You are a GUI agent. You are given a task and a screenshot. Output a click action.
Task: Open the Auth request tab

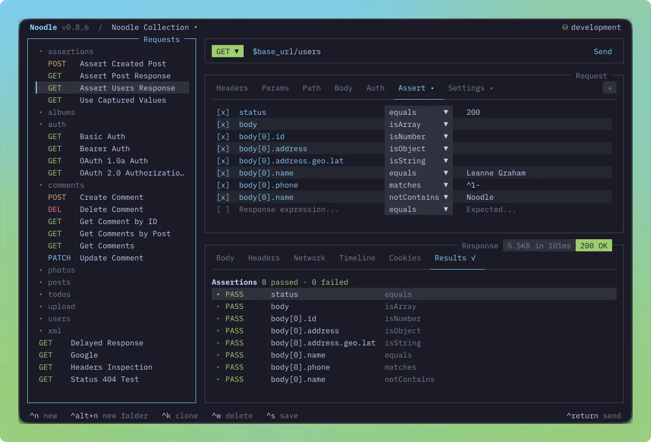[x=376, y=88]
